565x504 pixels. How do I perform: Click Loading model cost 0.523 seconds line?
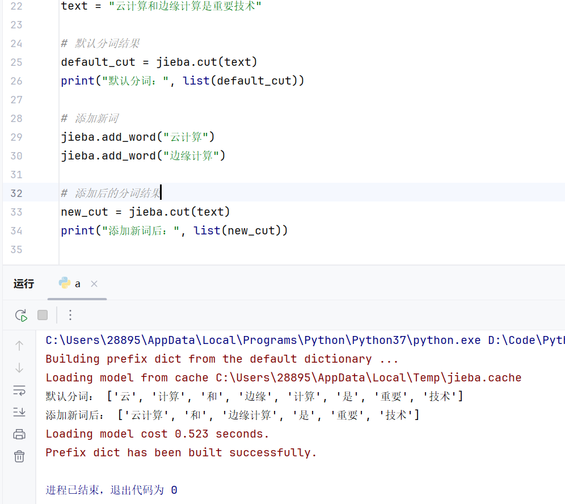pos(158,434)
